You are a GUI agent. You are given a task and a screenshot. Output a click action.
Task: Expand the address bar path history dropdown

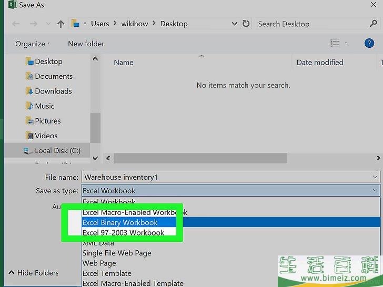point(234,24)
